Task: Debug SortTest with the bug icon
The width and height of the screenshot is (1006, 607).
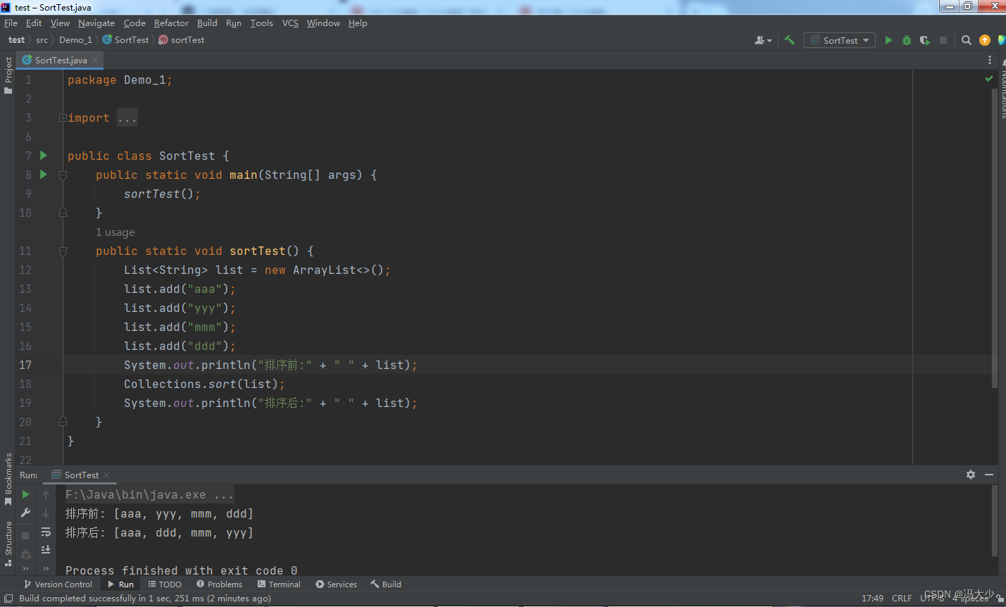Action: click(907, 40)
